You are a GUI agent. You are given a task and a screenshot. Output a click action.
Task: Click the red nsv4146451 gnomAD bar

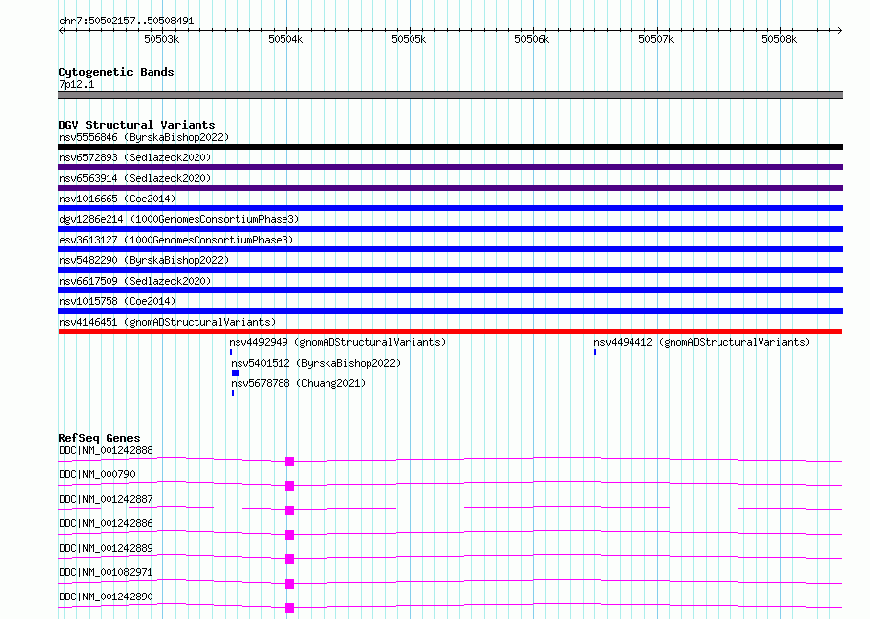[450, 332]
